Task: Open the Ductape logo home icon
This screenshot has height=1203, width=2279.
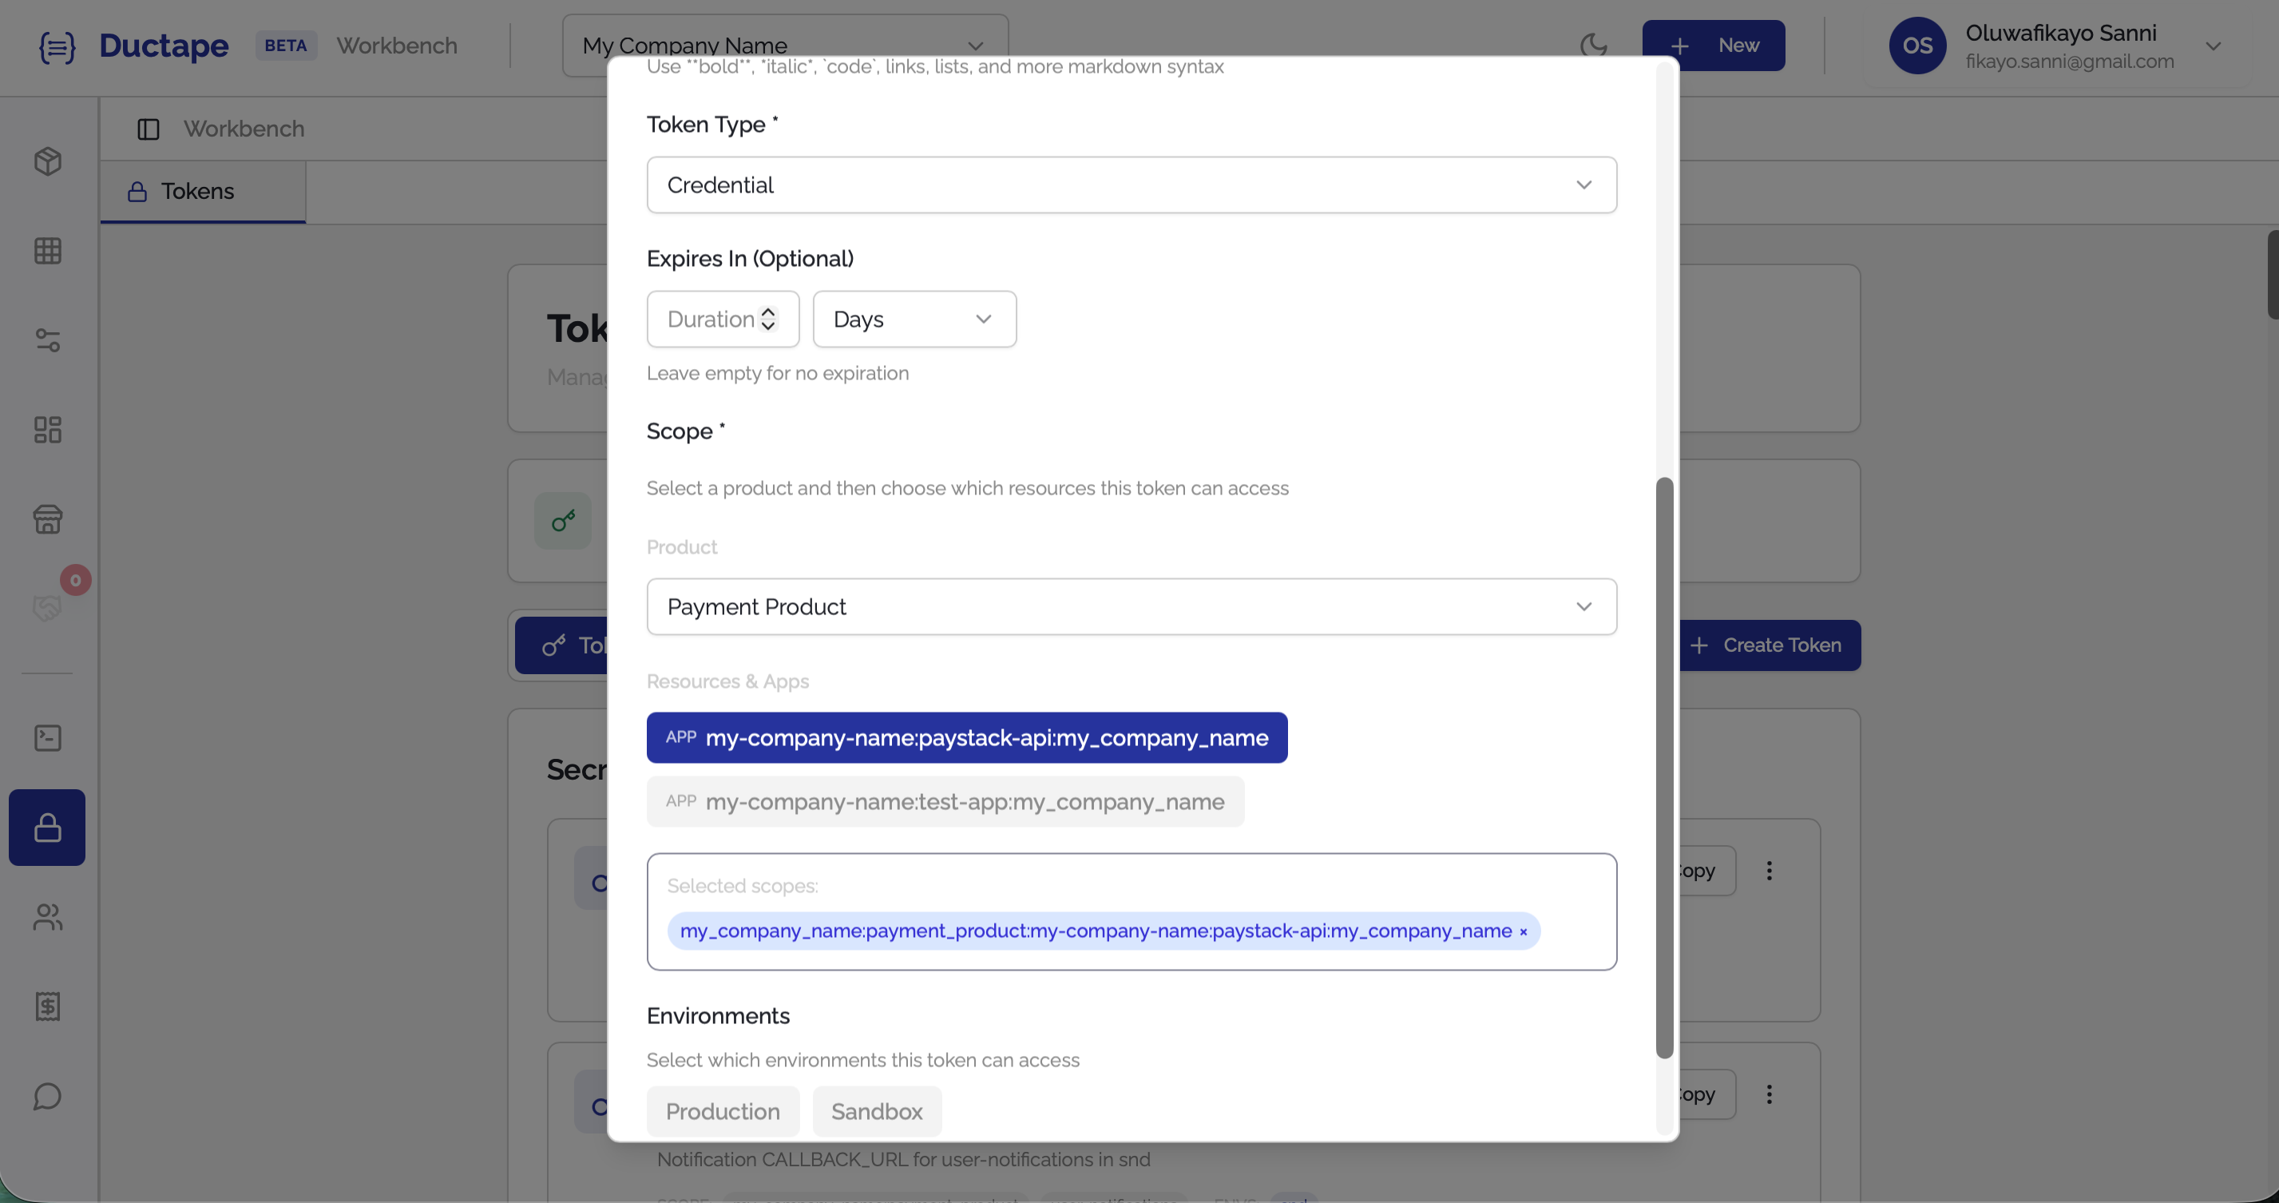Action: (x=57, y=48)
